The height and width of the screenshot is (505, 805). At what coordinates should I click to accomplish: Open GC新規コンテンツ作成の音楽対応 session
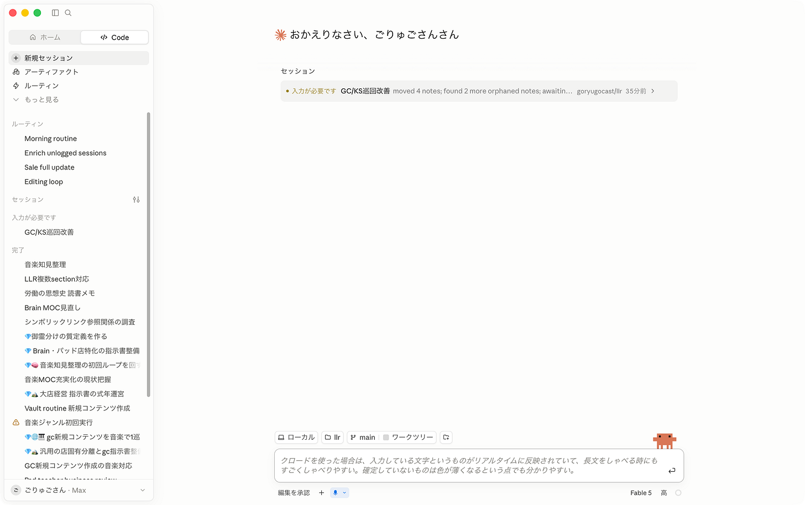click(79, 466)
